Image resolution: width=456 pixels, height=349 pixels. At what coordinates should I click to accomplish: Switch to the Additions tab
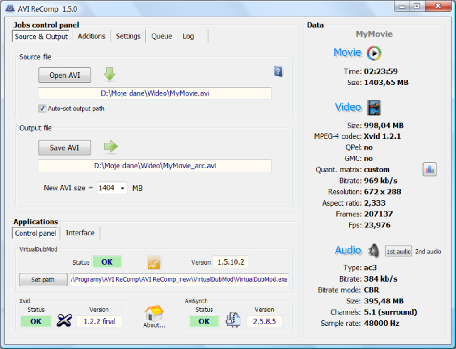tap(91, 36)
